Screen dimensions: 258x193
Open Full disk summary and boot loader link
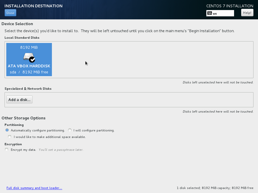pyautogui.click(x=34, y=188)
